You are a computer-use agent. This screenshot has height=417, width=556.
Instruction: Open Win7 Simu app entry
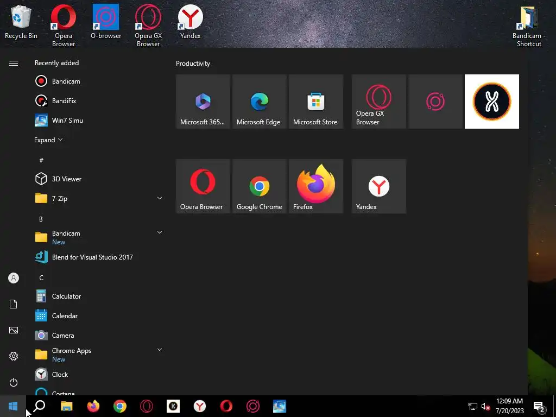pyautogui.click(x=99, y=120)
